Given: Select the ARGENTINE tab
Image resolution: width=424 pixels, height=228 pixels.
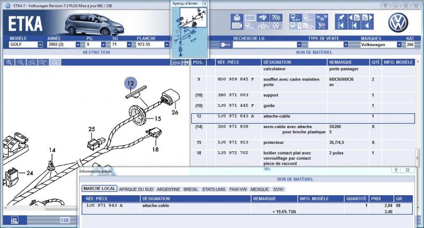Looking at the screenshot, I should pyautogui.click(x=168, y=189).
